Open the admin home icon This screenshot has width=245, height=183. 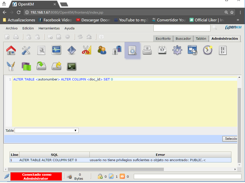point(11,50)
